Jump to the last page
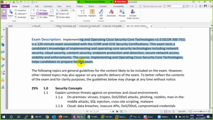Image resolution: width=213 pixels, height=120 pixels. click(x=117, y=112)
